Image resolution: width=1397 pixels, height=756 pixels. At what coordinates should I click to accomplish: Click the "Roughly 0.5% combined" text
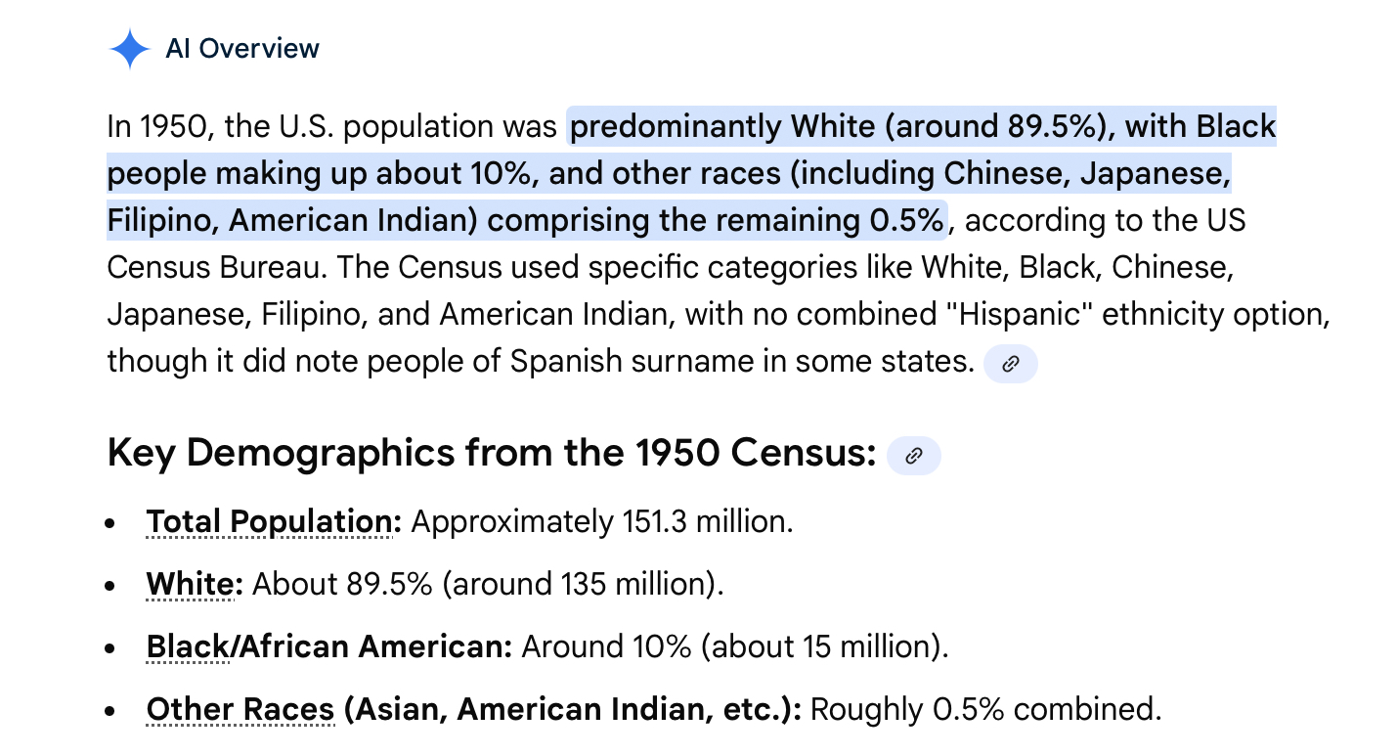point(985,710)
